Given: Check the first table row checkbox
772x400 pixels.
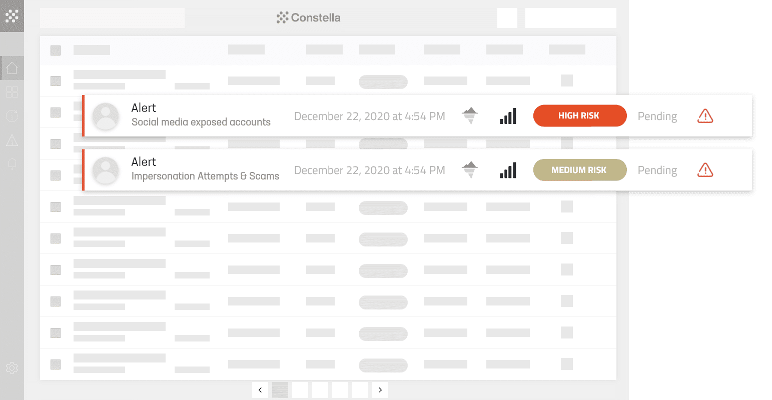Looking at the screenshot, I should click(56, 80).
